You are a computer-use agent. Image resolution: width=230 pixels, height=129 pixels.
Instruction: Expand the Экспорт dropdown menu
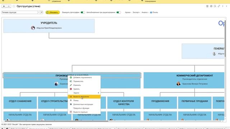136,13
